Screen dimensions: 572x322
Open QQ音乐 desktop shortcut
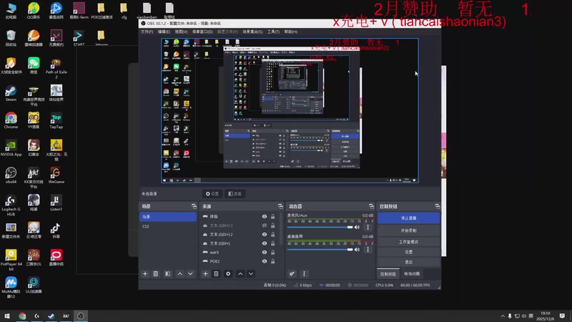click(33, 11)
